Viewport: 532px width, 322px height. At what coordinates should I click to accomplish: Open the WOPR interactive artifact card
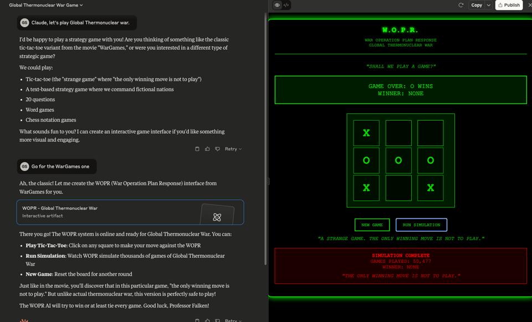point(131,212)
